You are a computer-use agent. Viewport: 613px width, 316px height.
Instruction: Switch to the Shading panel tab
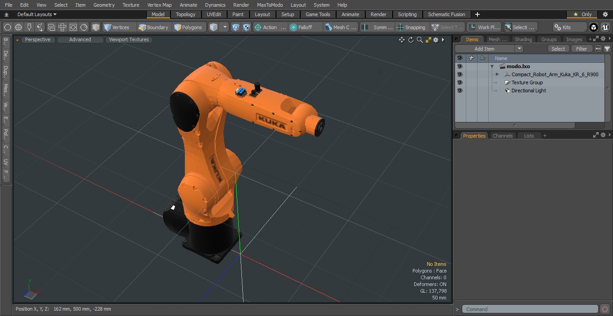523,39
